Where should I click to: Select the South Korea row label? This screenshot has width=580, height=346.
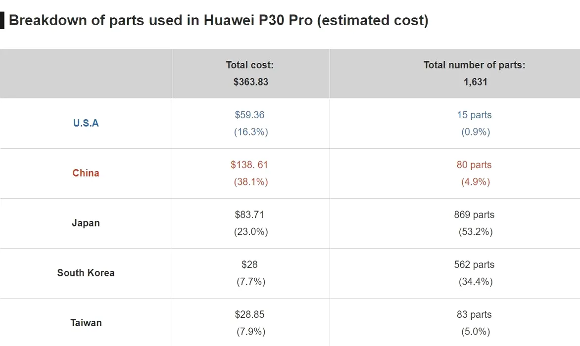point(86,273)
